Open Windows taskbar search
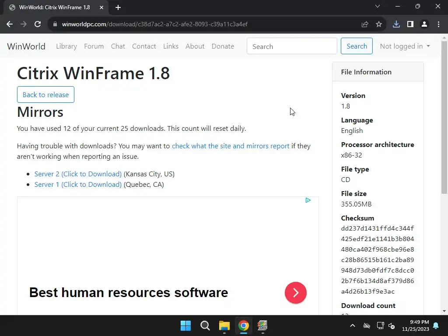This screenshot has height=336, width=448. (205, 325)
